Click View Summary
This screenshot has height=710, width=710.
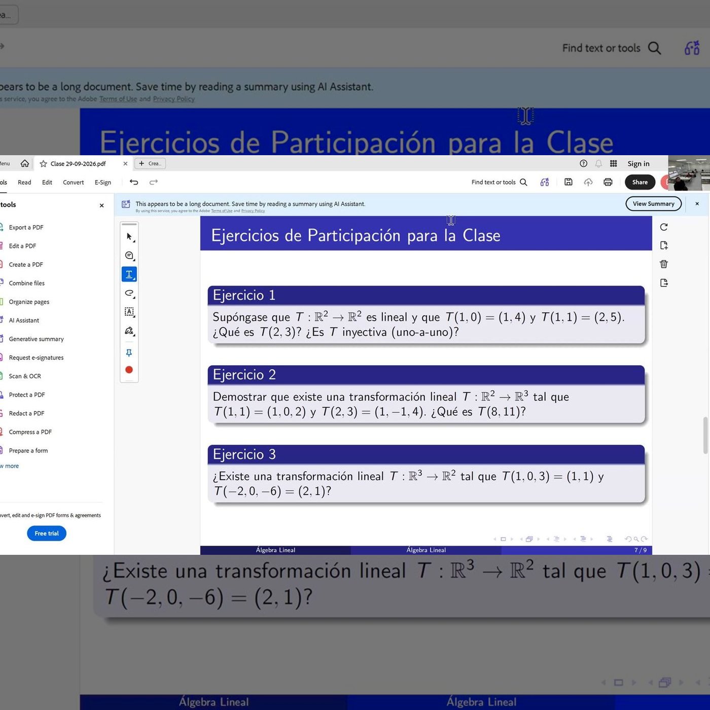653,203
